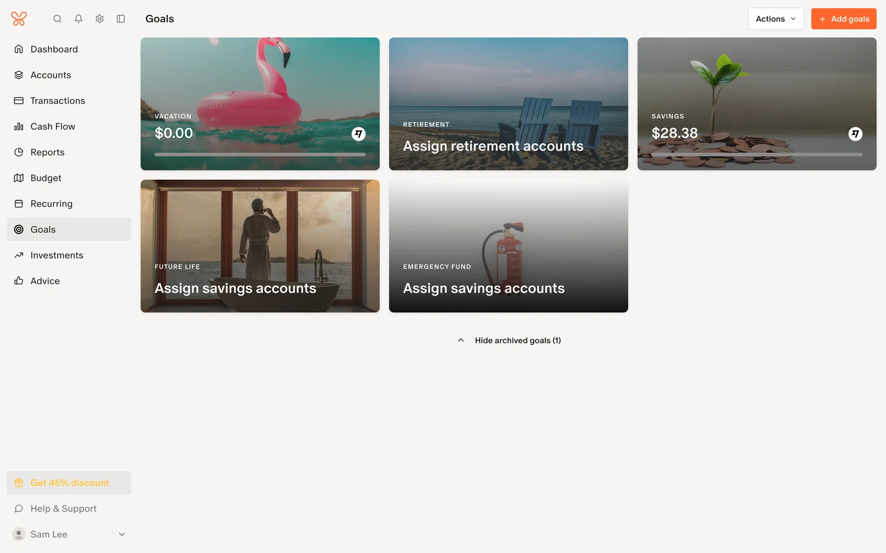Open the Actions dropdown

point(776,19)
